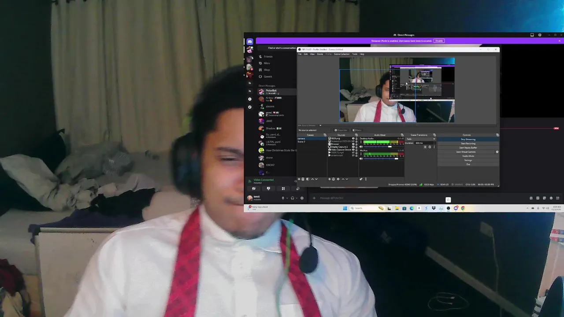Share your screen in the Discord voice panel
The image size is (564, 317).
coord(268,188)
